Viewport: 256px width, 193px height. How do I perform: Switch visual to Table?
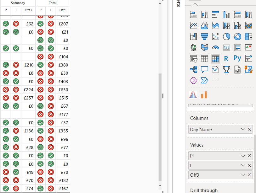tap(204, 59)
